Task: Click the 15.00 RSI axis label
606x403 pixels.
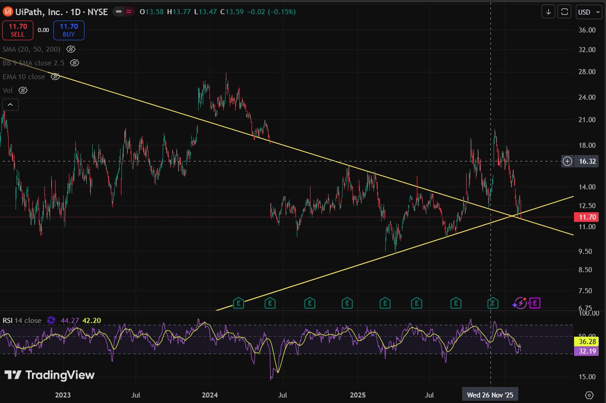Action: (587, 376)
